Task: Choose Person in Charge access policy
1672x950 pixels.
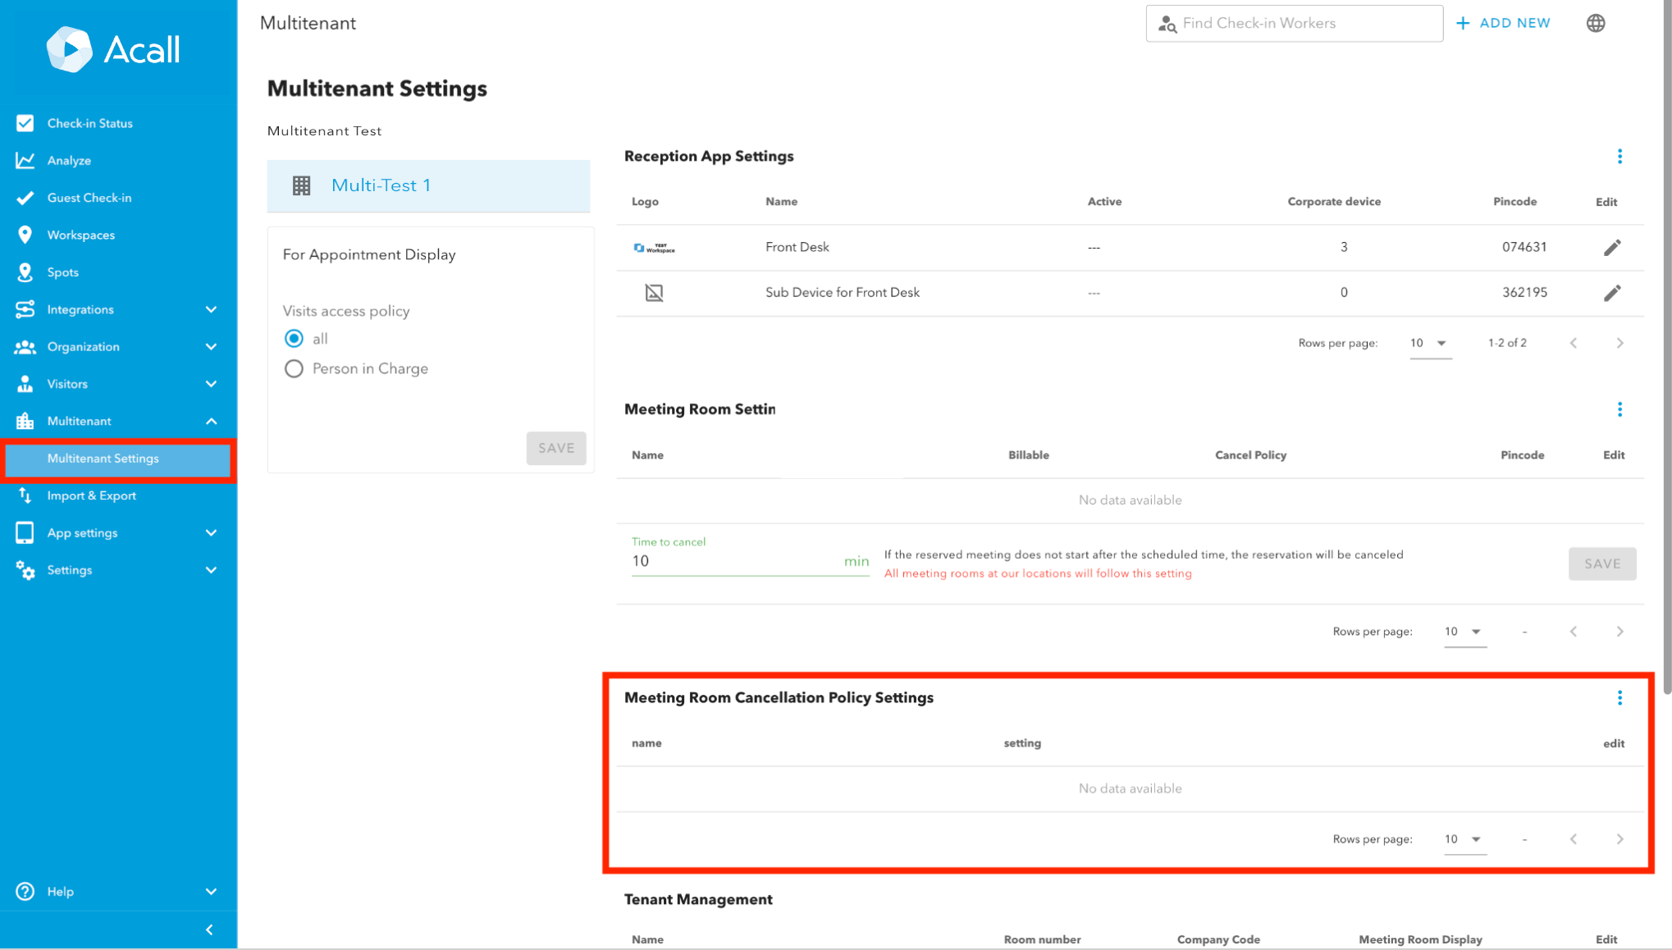Action: click(x=294, y=368)
